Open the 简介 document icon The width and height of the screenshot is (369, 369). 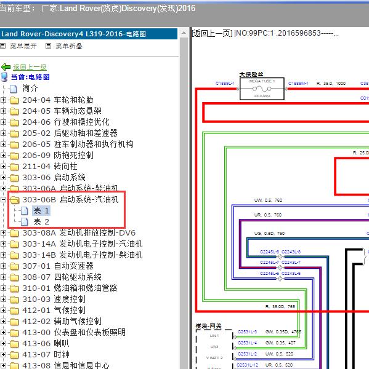(x=14, y=89)
